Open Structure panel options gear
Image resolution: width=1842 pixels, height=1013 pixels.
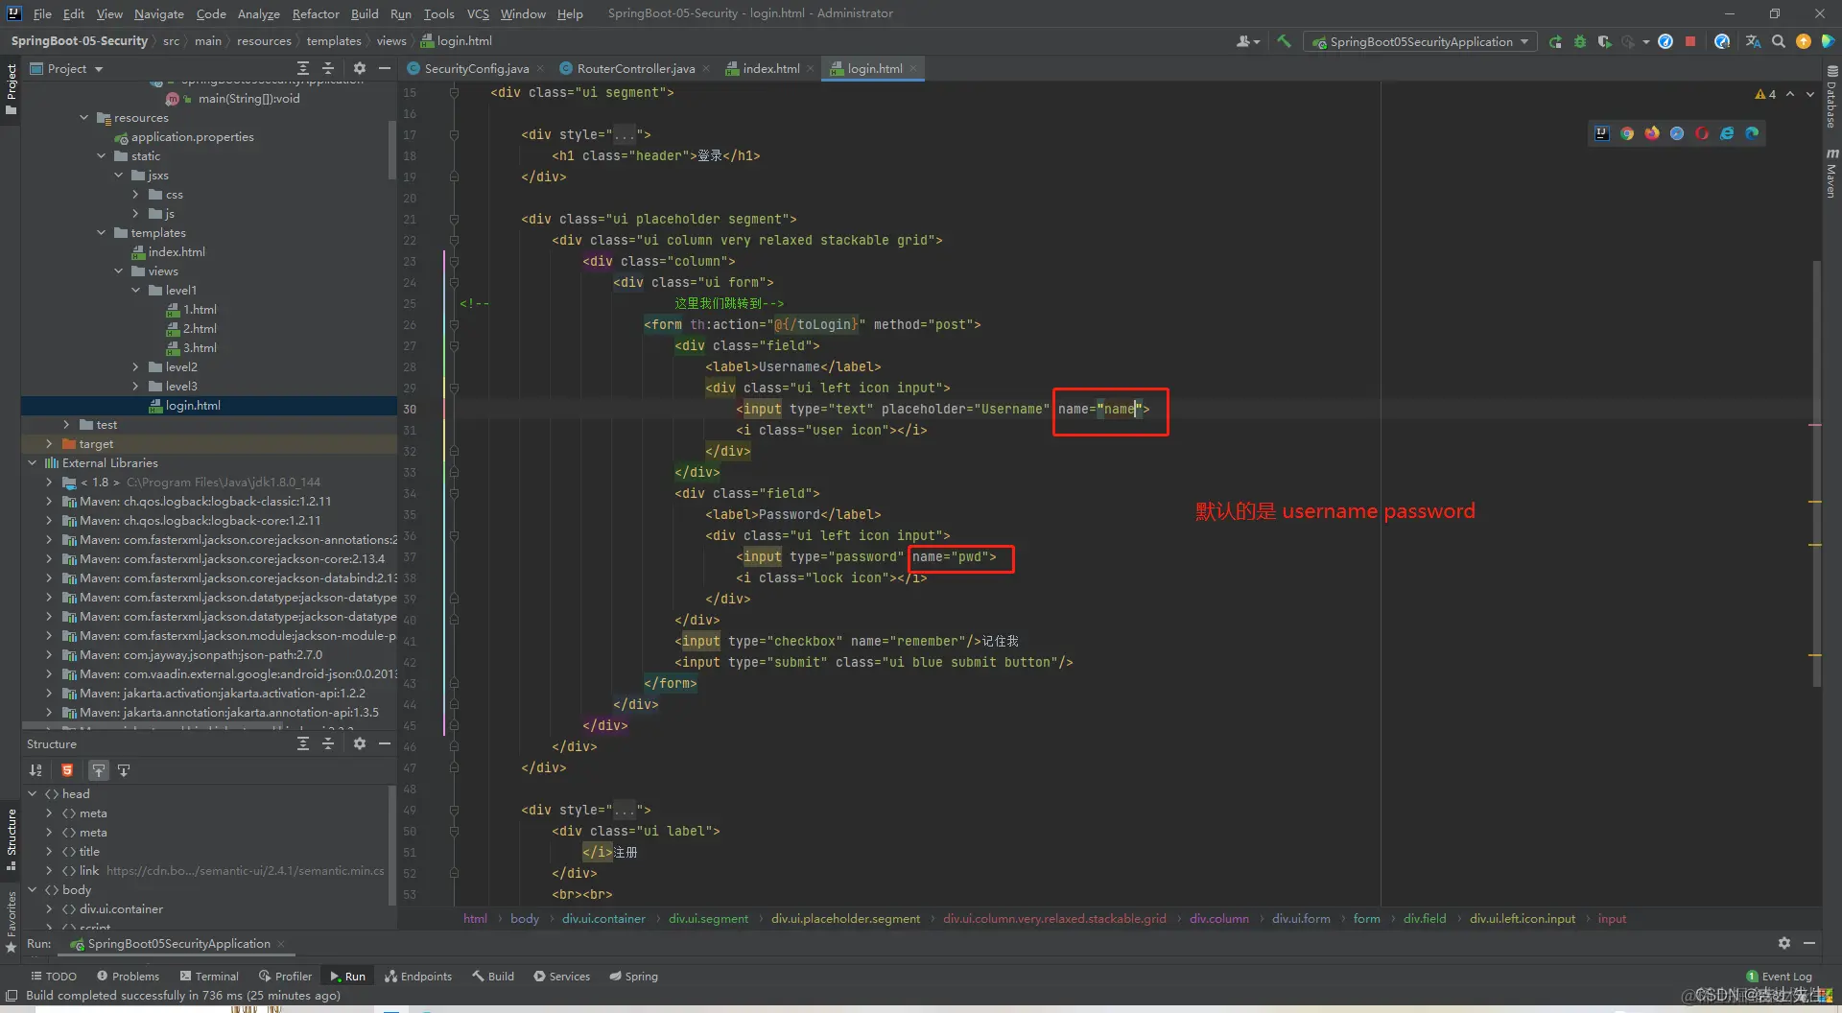pos(360,743)
